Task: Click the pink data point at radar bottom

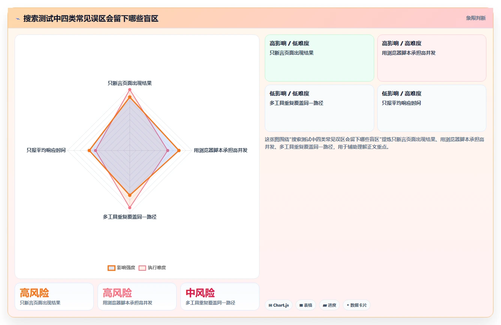Action: (130, 207)
